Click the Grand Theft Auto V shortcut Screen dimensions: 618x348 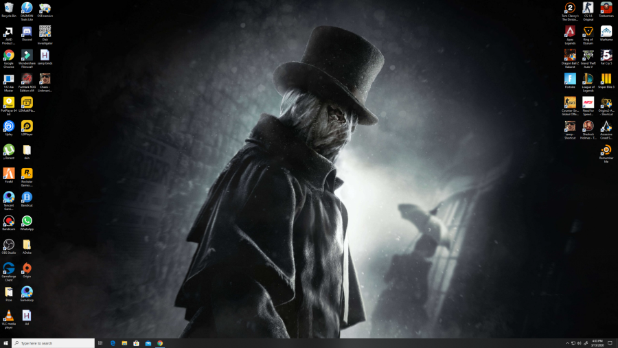click(588, 56)
